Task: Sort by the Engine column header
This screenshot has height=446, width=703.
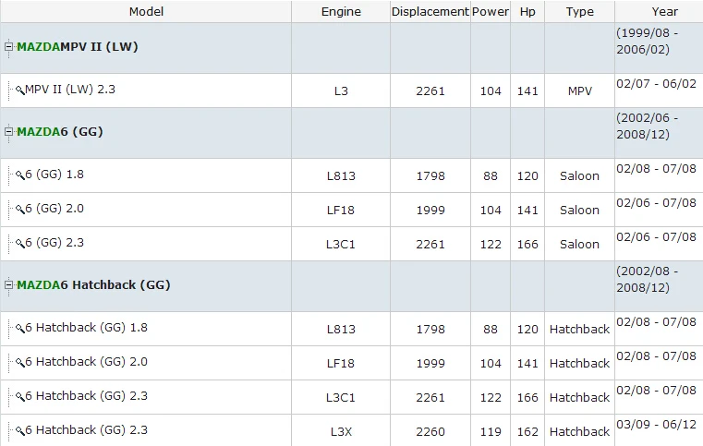Action: click(x=341, y=12)
